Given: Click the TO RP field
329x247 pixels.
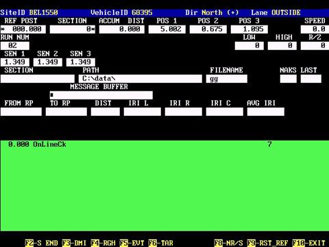Looking at the screenshot, I should point(66,112).
